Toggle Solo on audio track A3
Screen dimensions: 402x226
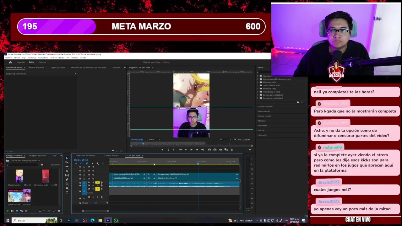[x=97, y=189]
